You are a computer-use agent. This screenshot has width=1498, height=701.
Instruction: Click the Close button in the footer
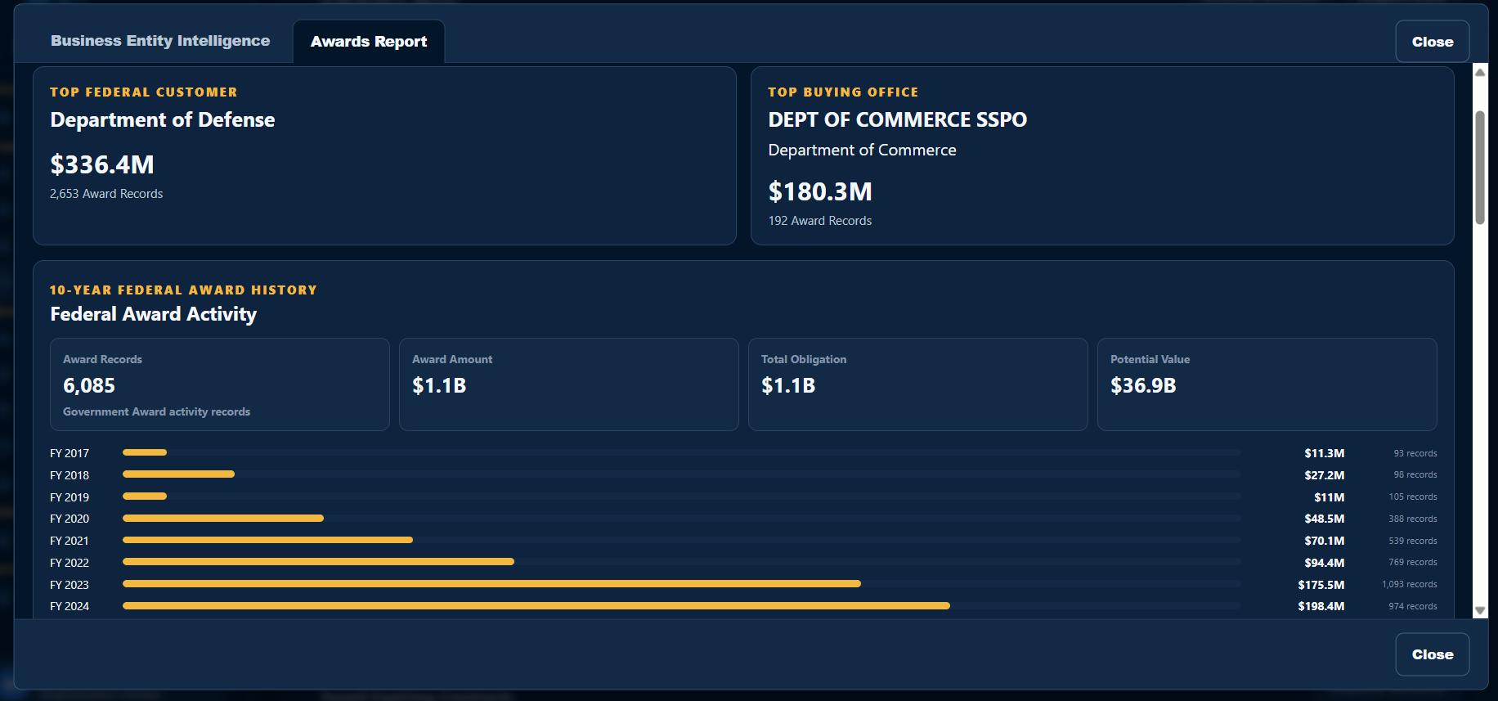tap(1432, 654)
